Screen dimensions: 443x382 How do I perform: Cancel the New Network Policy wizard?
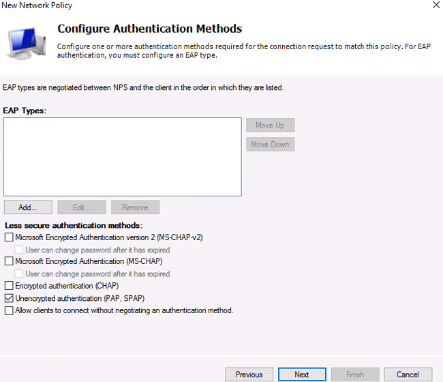(x=408, y=374)
